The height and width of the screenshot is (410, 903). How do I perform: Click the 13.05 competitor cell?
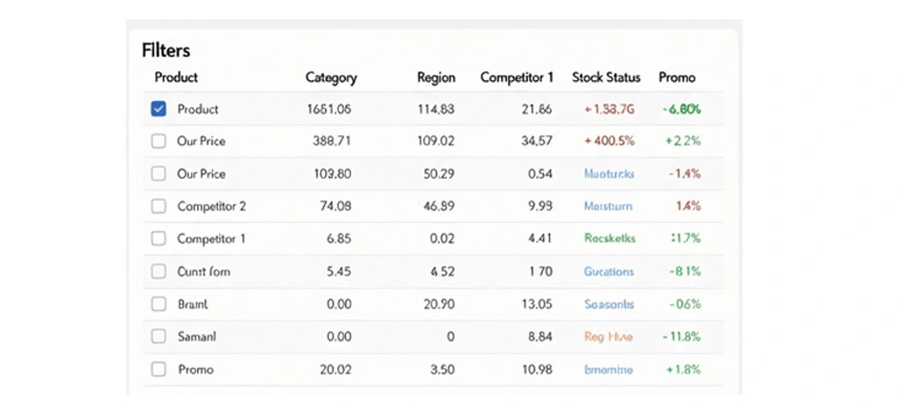537,304
